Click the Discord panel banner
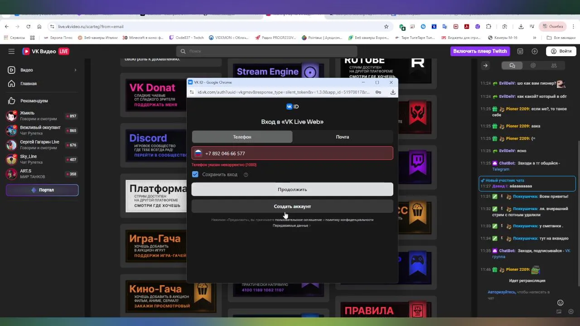 click(156, 146)
